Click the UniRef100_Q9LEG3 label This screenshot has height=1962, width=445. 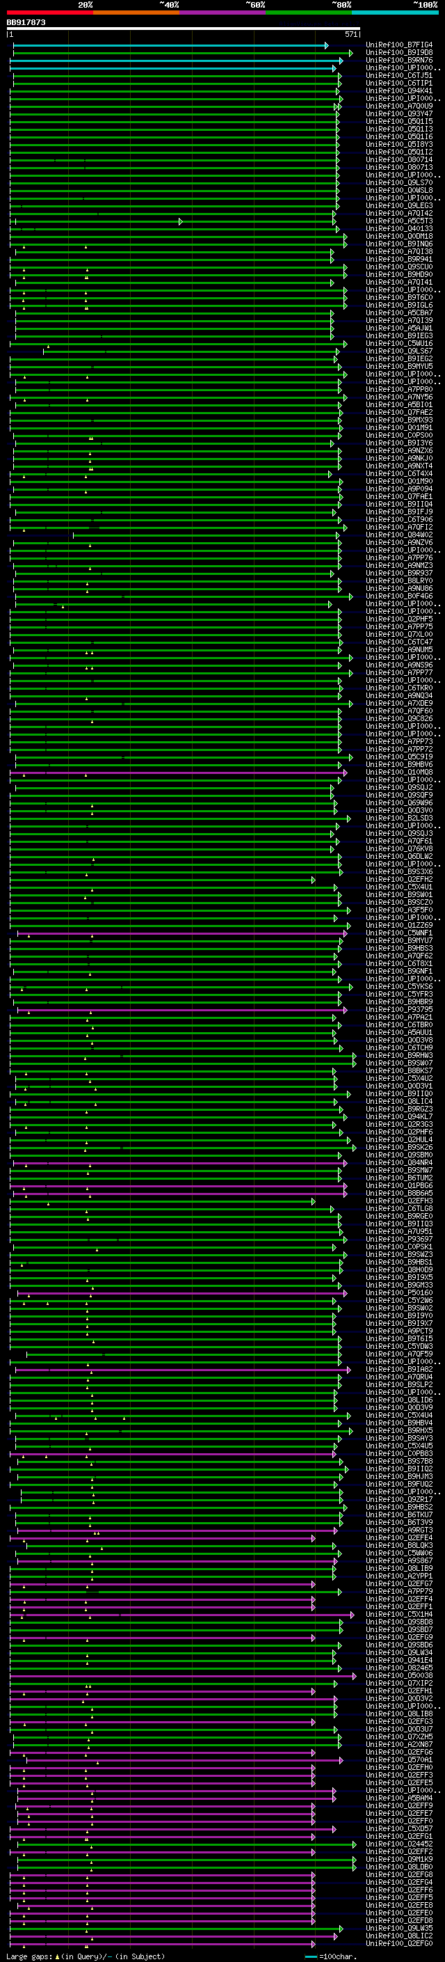(x=399, y=205)
